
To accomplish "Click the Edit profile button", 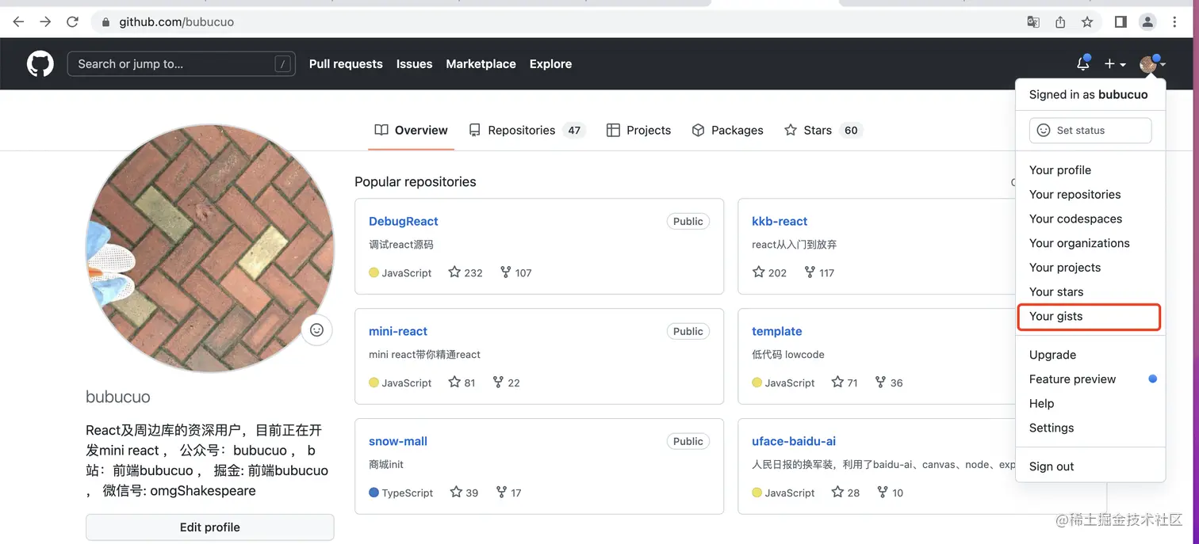I will pyautogui.click(x=209, y=527).
